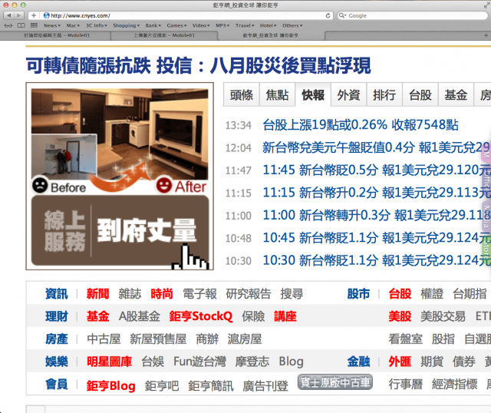Open 10:45 新台幣貶1.1分 news link
The width and height of the screenshot is (491, 413).
377,237
